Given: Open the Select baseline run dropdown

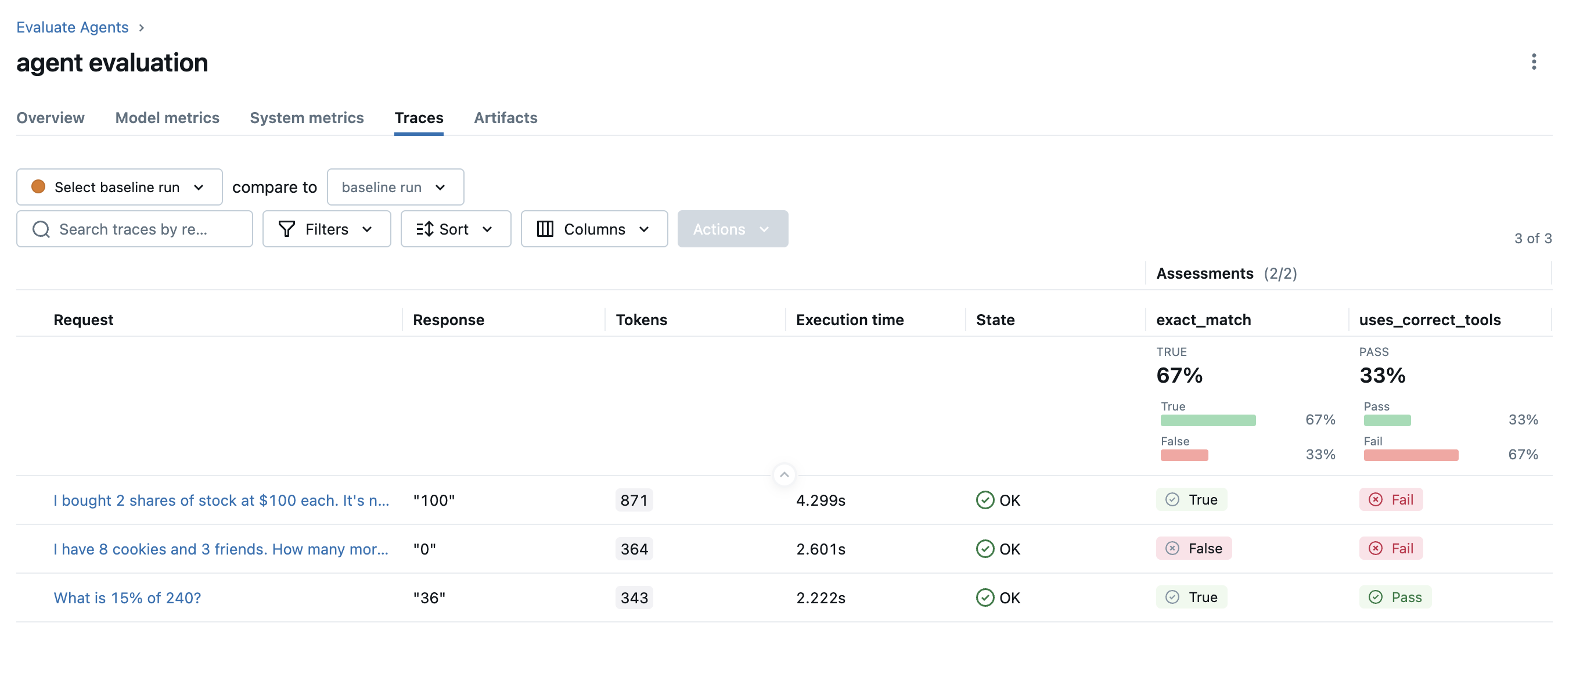Looking at the screenshot, I should pyautogui.click(x=120, y=187).
